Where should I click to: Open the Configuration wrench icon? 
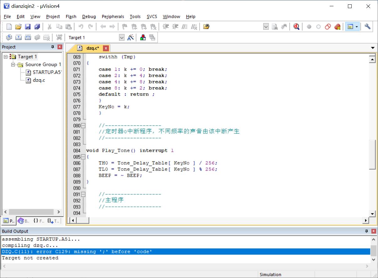(367, 27)
